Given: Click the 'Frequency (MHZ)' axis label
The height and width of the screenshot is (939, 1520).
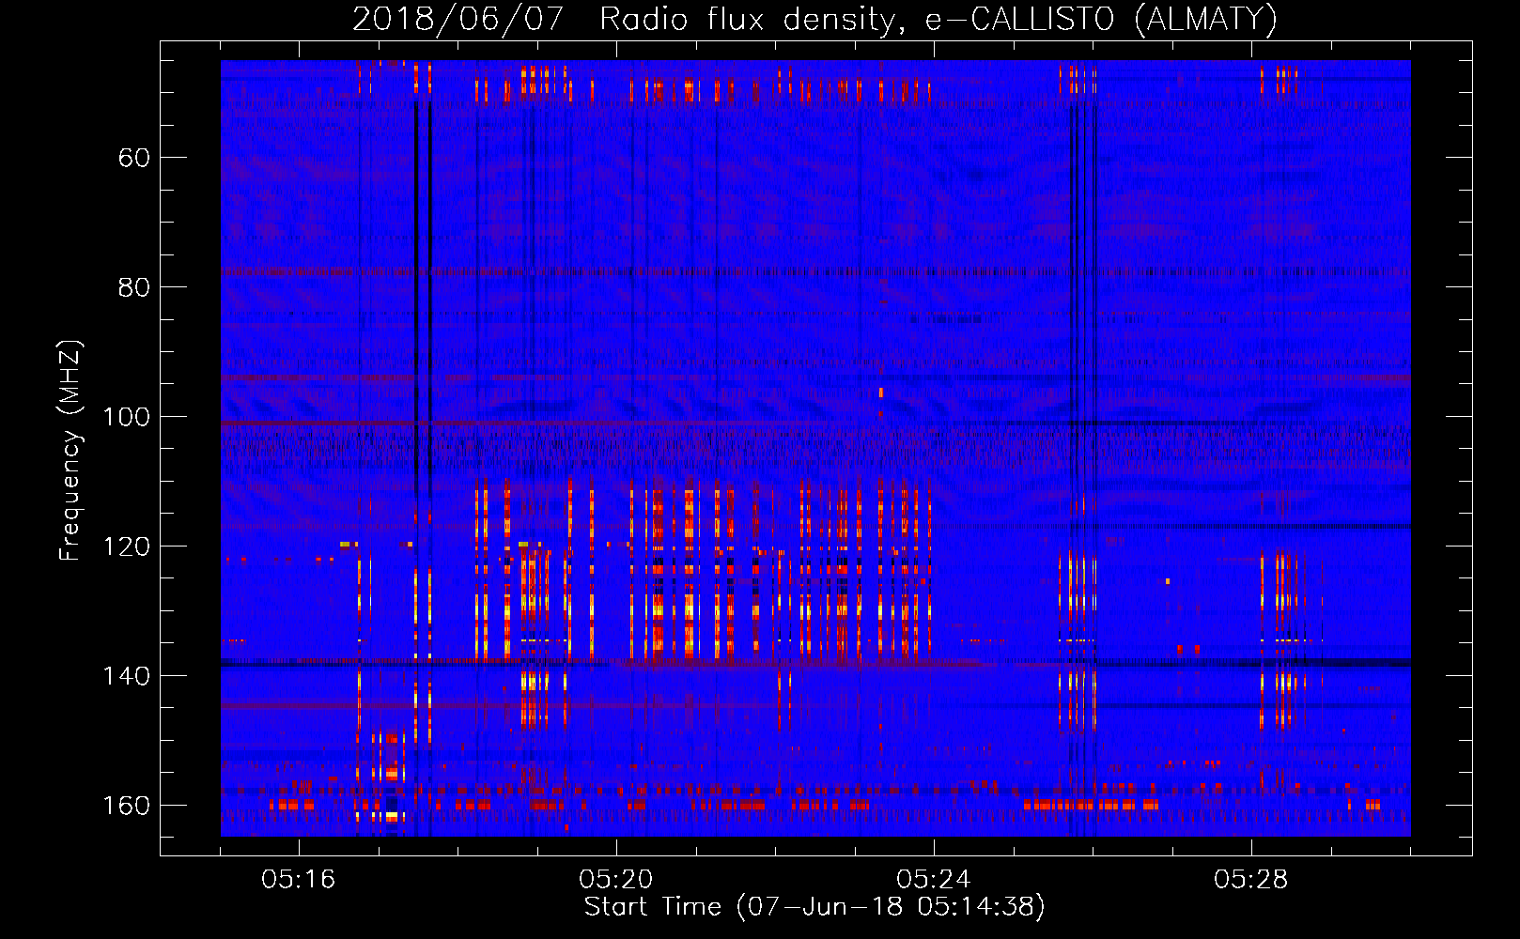Looking at the screenshot, I should (70, 451).
